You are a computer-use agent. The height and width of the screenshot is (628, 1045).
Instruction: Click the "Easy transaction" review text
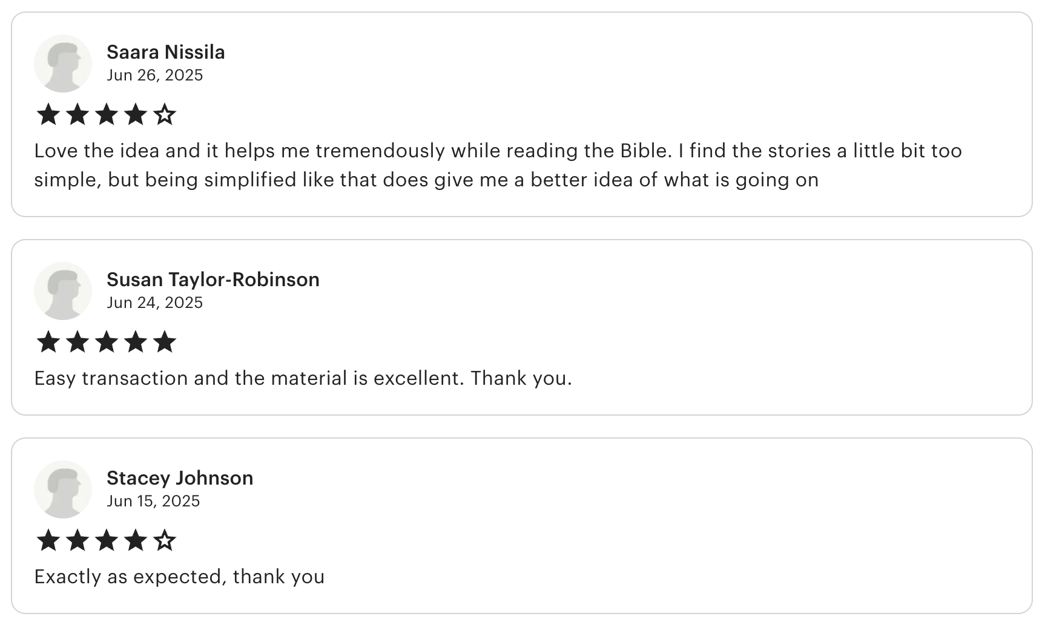pyautogui.click(x=303, y=378)
